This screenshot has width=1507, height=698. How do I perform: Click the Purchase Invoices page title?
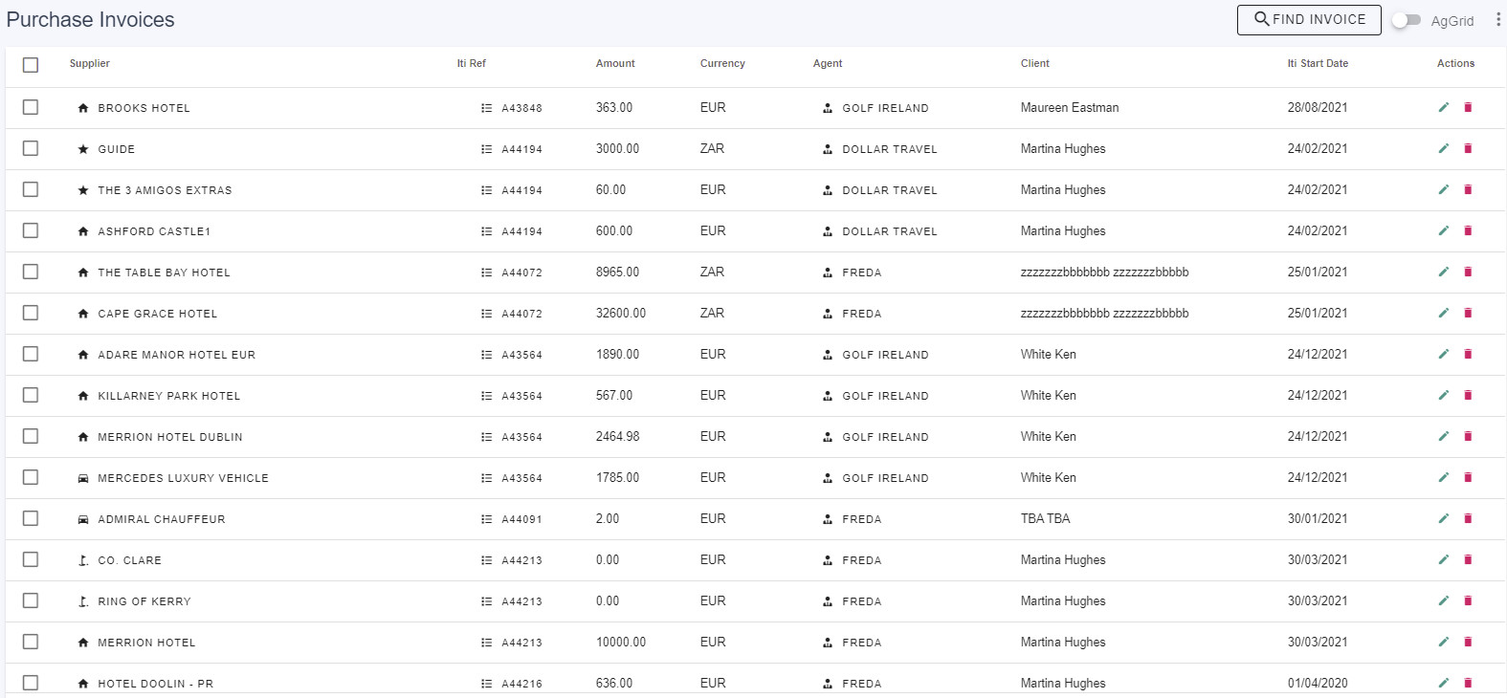pos(91,20)
